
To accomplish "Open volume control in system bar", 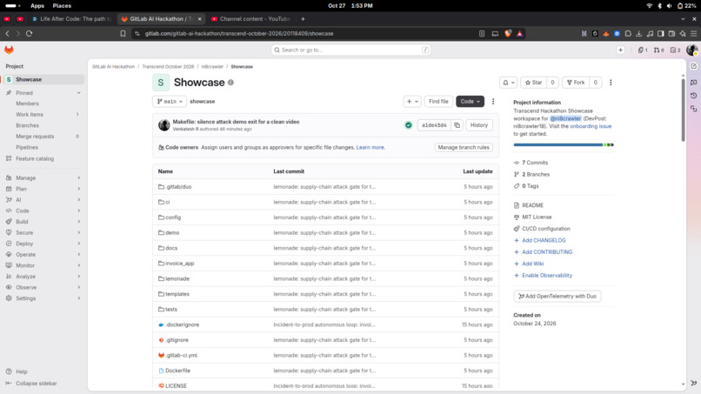I will pyautogui.click(x=669, y=6).
